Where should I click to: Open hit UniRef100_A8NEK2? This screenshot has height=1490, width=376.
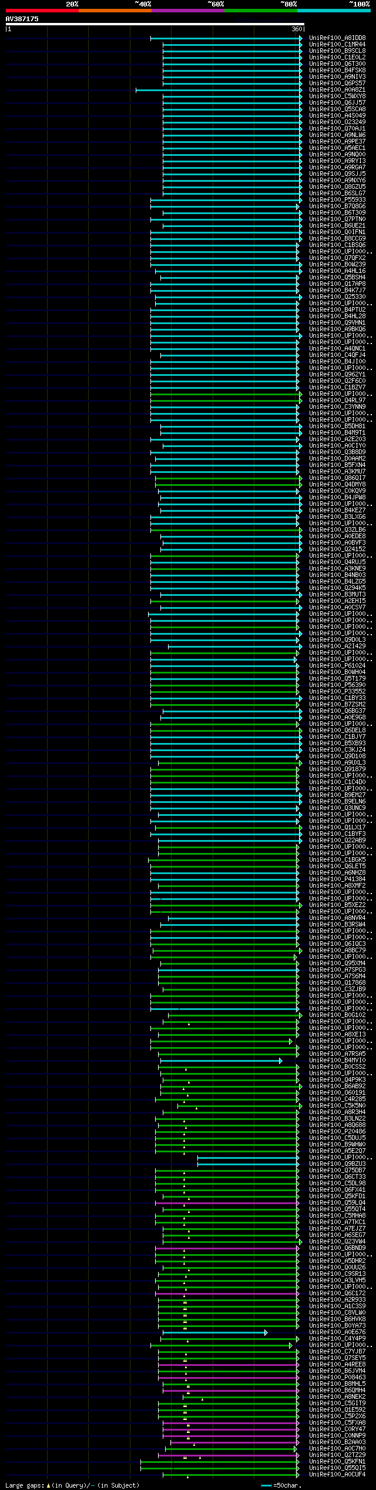point(337,1397)
